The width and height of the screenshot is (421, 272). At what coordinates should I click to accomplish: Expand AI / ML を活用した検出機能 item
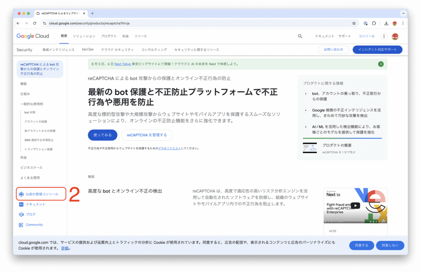click(305, 127)
